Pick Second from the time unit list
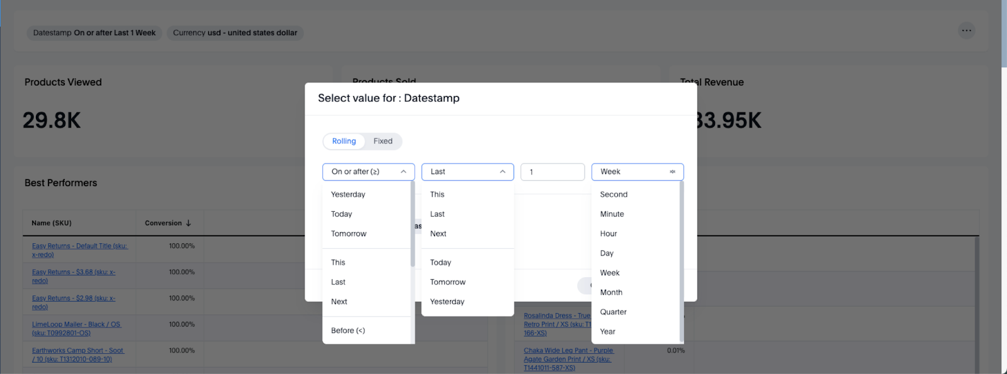 coord(614,195)
